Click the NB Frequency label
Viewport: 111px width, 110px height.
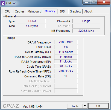click(x=61, y=31)
